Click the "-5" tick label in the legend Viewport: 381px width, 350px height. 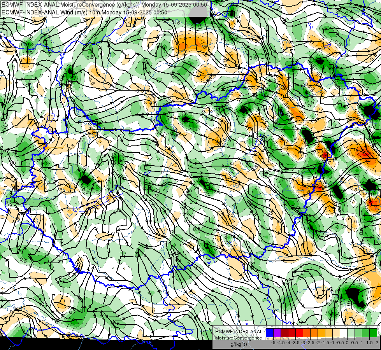[x=273, y=343]
